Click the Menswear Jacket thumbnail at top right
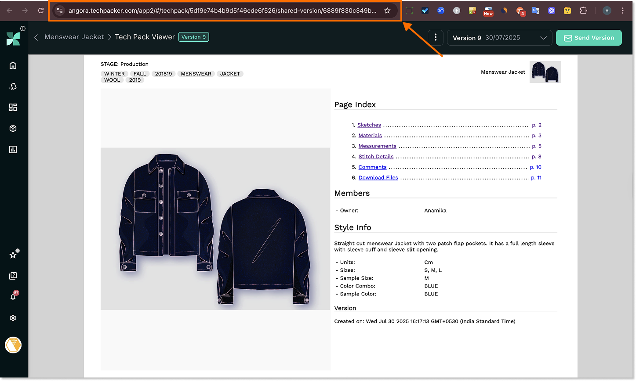Viewport: 636px width, 381px height. pyautogui.click(x=545, y=72)
